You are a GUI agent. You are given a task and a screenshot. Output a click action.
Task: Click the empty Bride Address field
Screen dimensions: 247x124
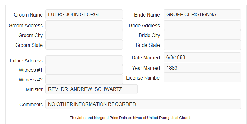(x=202, y=25)
